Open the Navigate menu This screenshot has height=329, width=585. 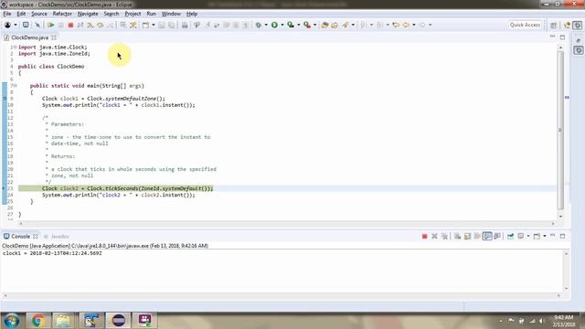[88, 14]
